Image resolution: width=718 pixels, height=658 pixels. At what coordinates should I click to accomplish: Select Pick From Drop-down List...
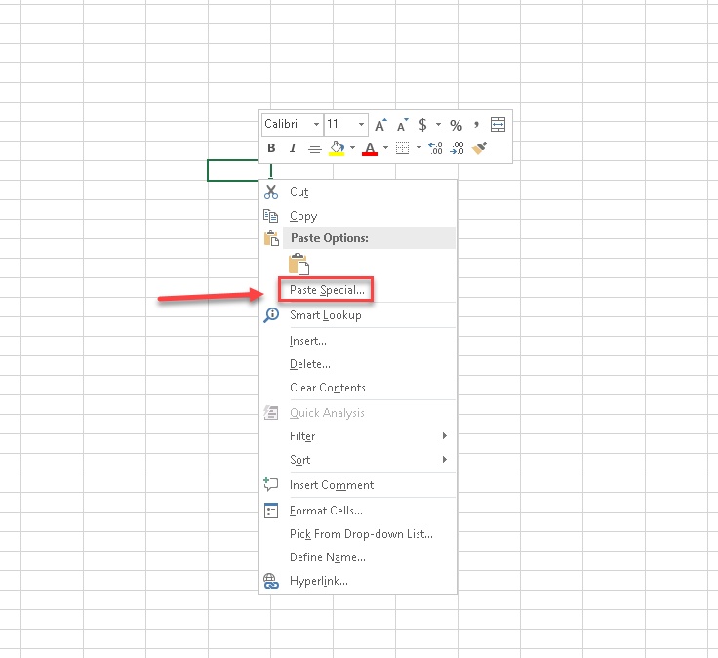click(x=358, y=534)
